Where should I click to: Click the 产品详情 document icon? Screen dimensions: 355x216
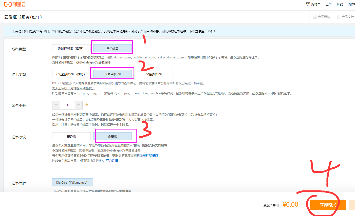(314, 17)
